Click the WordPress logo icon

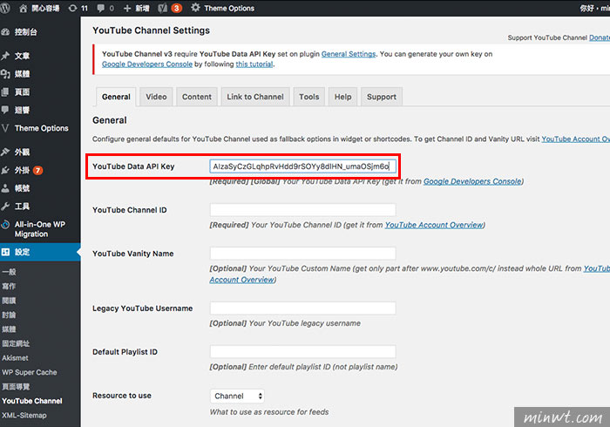(x=4, y=8)
